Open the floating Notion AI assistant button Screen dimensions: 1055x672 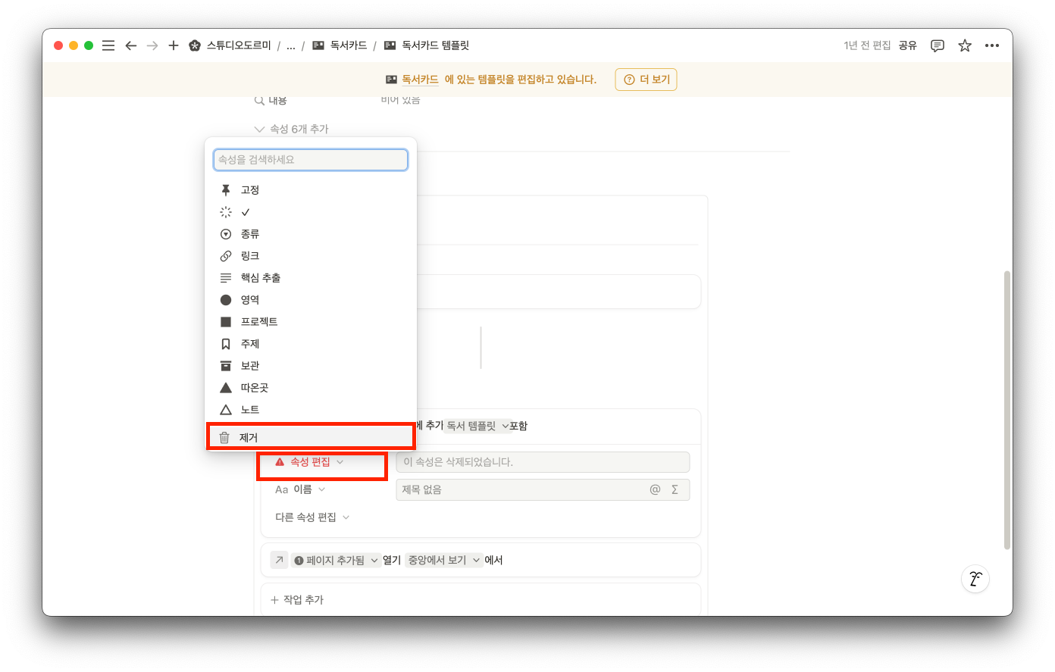(x=975, y=580)
